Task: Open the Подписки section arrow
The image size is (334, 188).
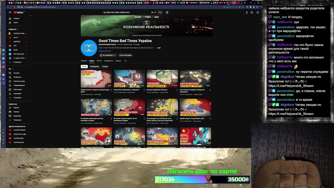Action: 18,29
